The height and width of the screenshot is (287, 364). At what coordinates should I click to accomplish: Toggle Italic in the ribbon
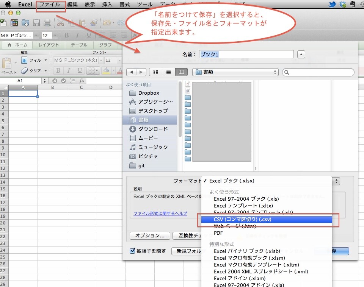pyautogui.click(x=69, y=70)
